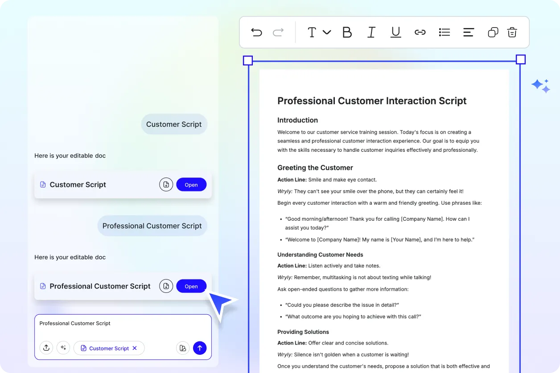This screenshot has height=373, width=560.
Task: Insert a hyperlink using the link icon
Action: pos(420,32)
